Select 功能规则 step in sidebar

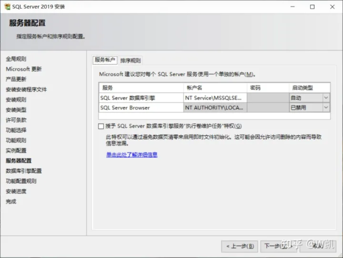(16, 140)
